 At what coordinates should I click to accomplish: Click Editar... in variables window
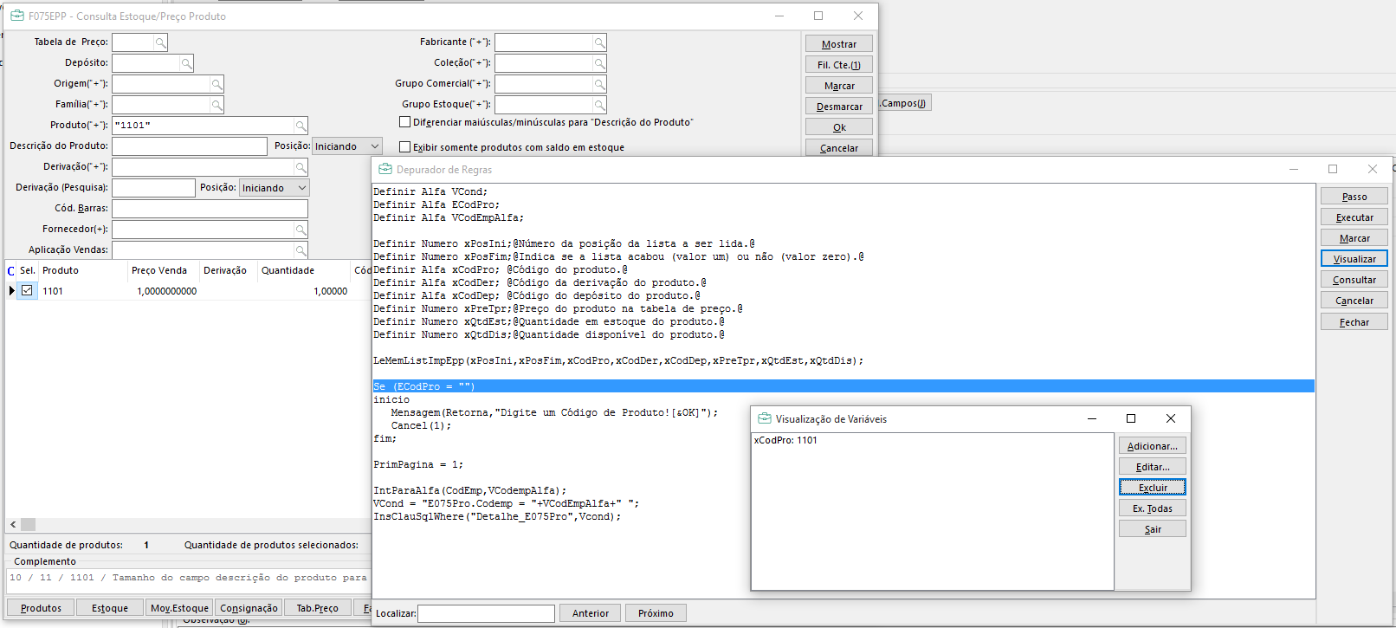1153,467
